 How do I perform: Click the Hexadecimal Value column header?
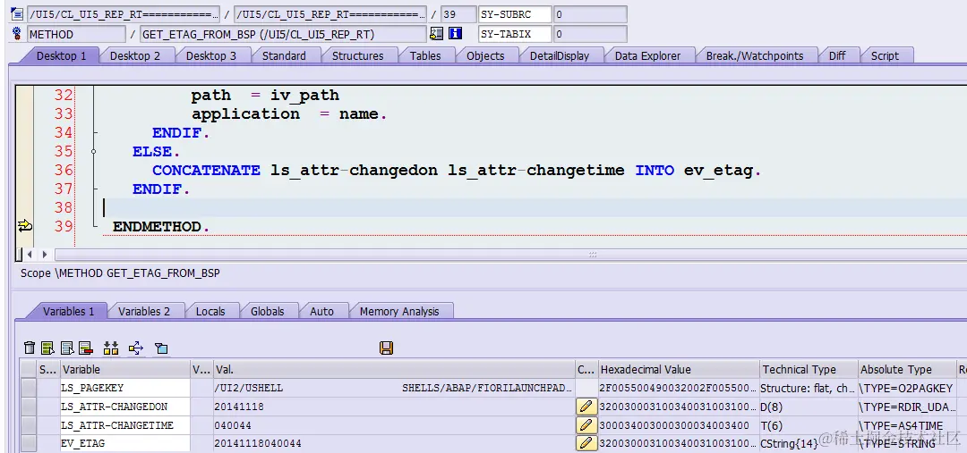coord(679,369)
